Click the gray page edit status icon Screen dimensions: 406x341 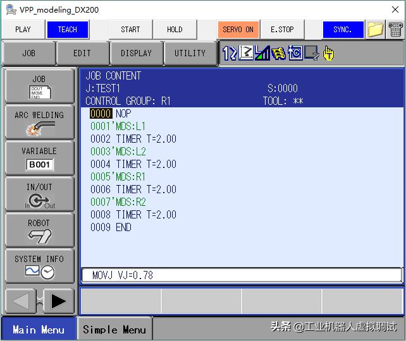(x=312, y=53)
